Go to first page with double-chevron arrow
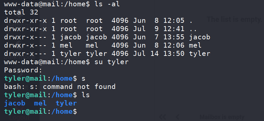The height and width of the screenshot is (121, 264). click(162, 117)
